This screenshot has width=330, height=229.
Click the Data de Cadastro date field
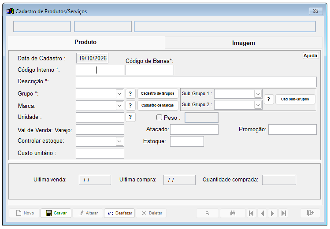92,58
